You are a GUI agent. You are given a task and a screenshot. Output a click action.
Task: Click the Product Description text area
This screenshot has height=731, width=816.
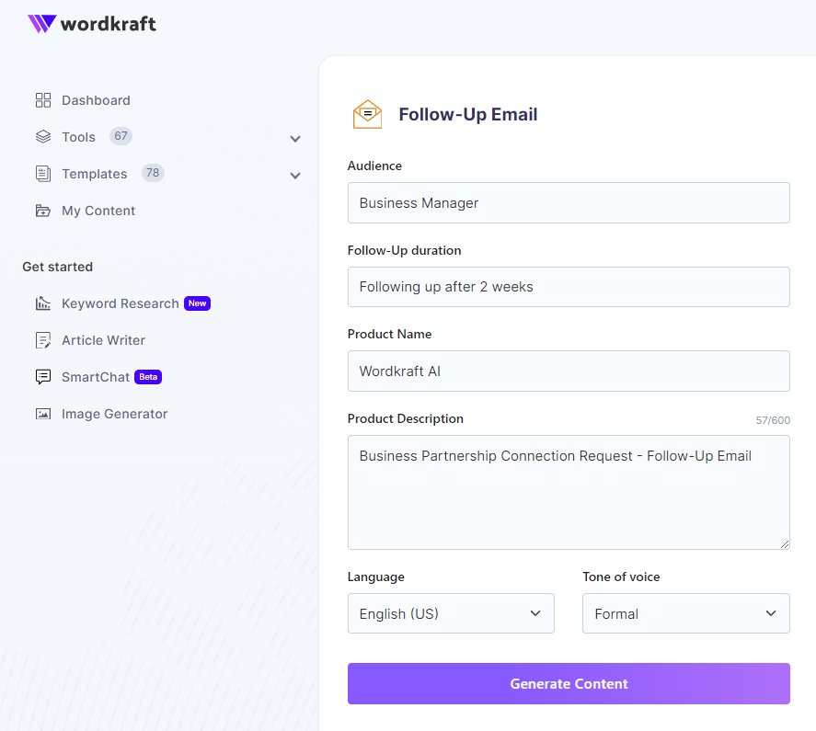tap(569, 492)
